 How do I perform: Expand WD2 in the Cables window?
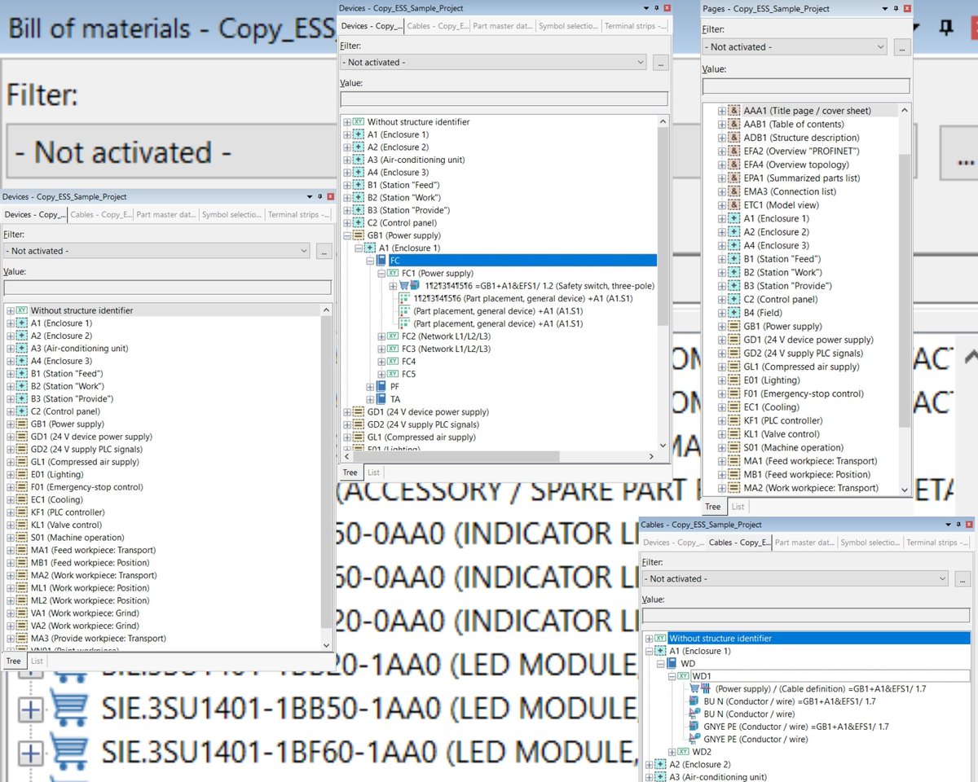coord(672,752)
